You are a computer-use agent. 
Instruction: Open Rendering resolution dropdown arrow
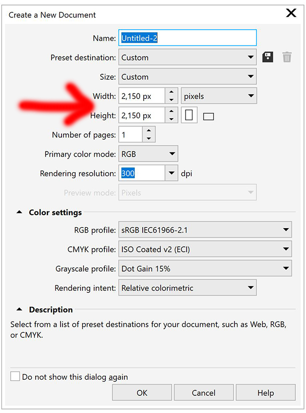click(x=171, y=173)
